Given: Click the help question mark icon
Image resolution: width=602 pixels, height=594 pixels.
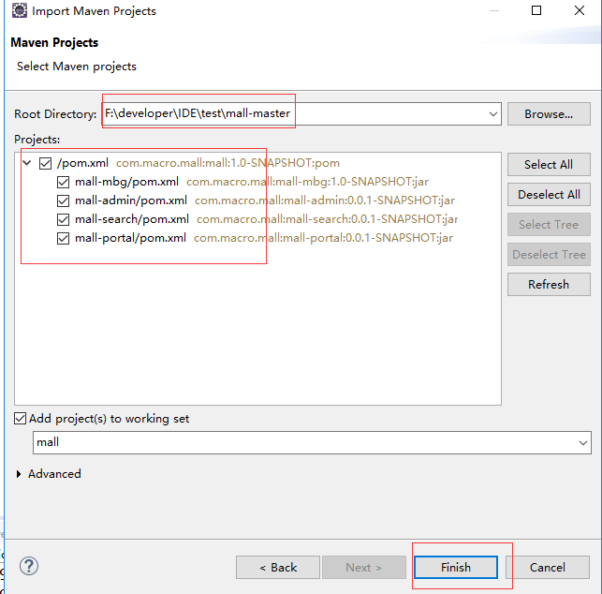Looking at the screenshot, I should pyautogui.click(x=29, y=566).
